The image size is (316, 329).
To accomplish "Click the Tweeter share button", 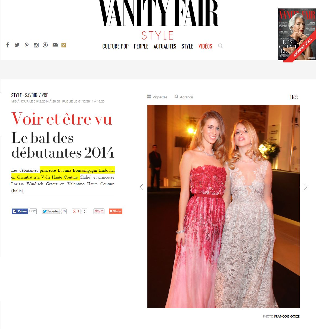I will coord(51,211).
